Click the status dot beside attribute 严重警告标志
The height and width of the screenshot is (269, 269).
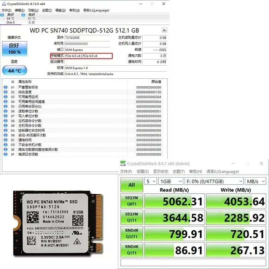tap(5, 87)
